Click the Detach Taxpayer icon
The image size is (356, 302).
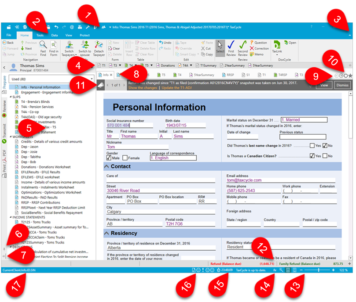(99, 44)
